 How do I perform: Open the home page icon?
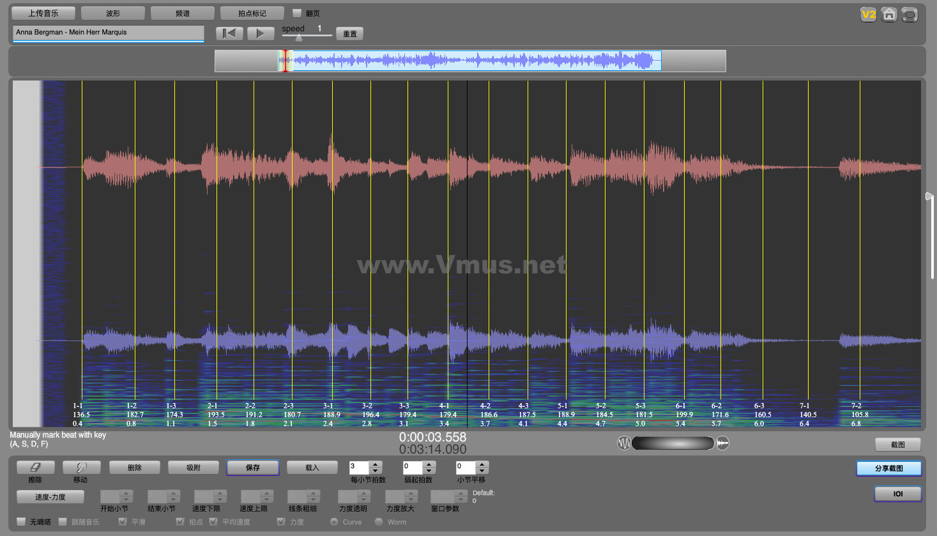coord(889,15)
